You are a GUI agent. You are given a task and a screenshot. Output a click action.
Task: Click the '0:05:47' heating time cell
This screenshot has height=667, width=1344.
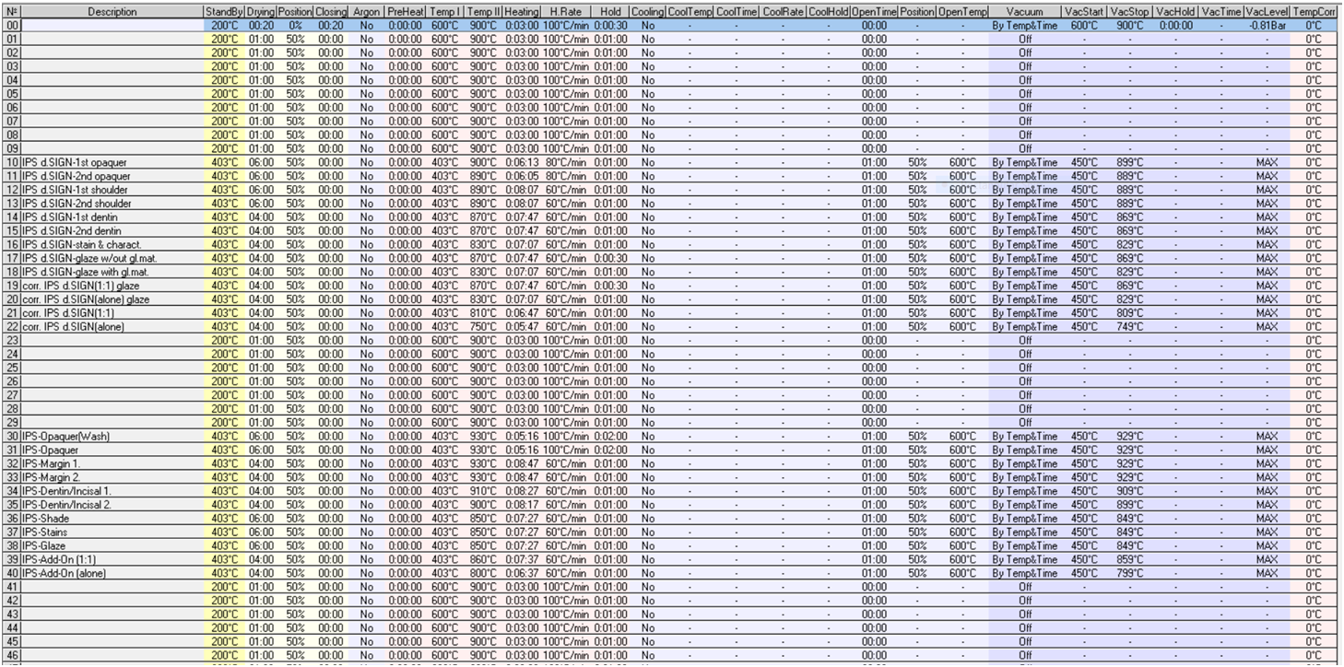[522, 326]
